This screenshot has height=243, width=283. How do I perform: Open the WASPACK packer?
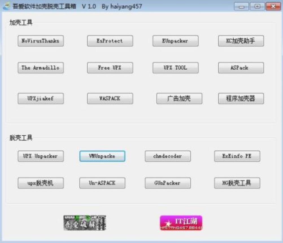tap(110, 99)
